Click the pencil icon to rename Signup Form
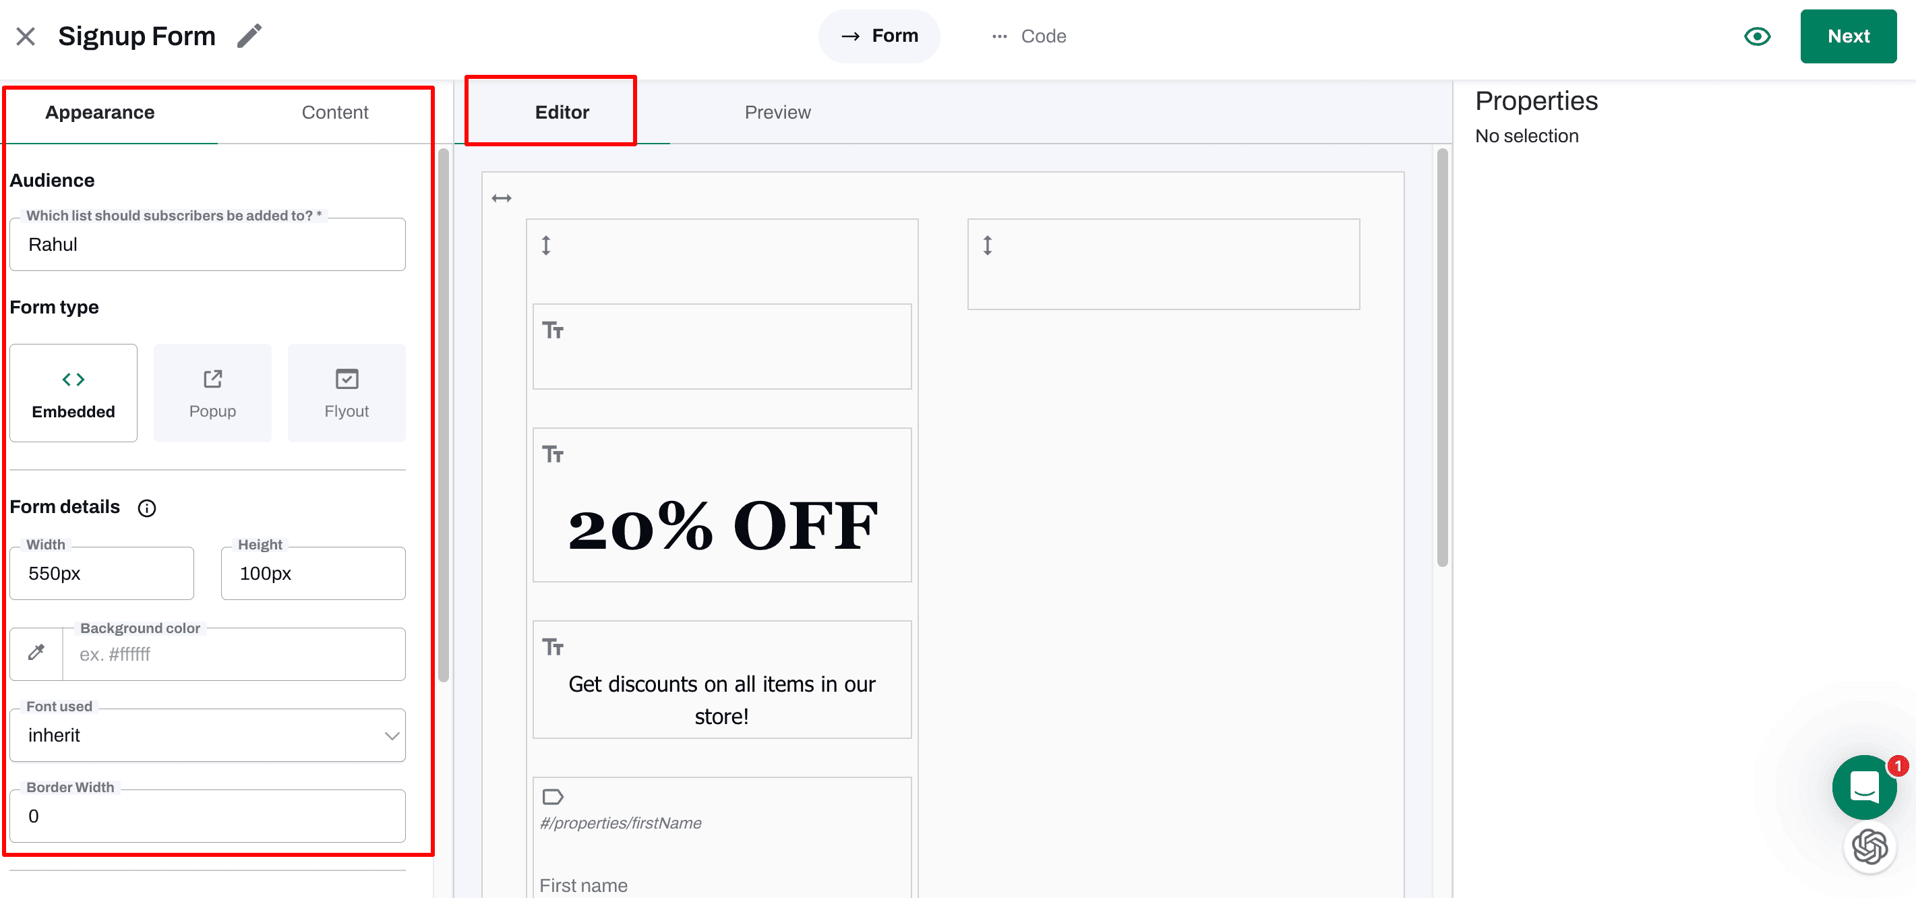The image size is (1916, 898). pos(249,36)
